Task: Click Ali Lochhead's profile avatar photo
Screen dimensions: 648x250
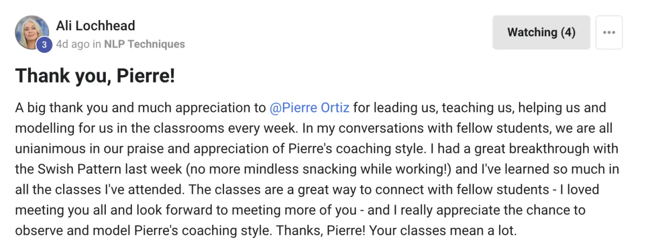Action: (32, 32)
